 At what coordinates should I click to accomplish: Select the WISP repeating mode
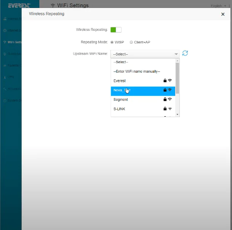[x=112, y=42]
